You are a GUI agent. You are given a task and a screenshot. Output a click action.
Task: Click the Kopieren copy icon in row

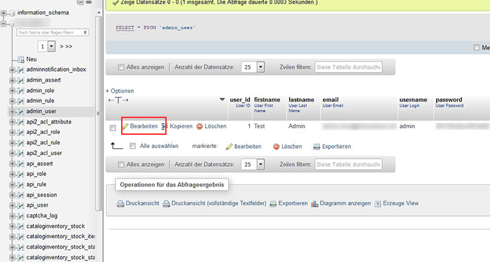tap(164, 126)
